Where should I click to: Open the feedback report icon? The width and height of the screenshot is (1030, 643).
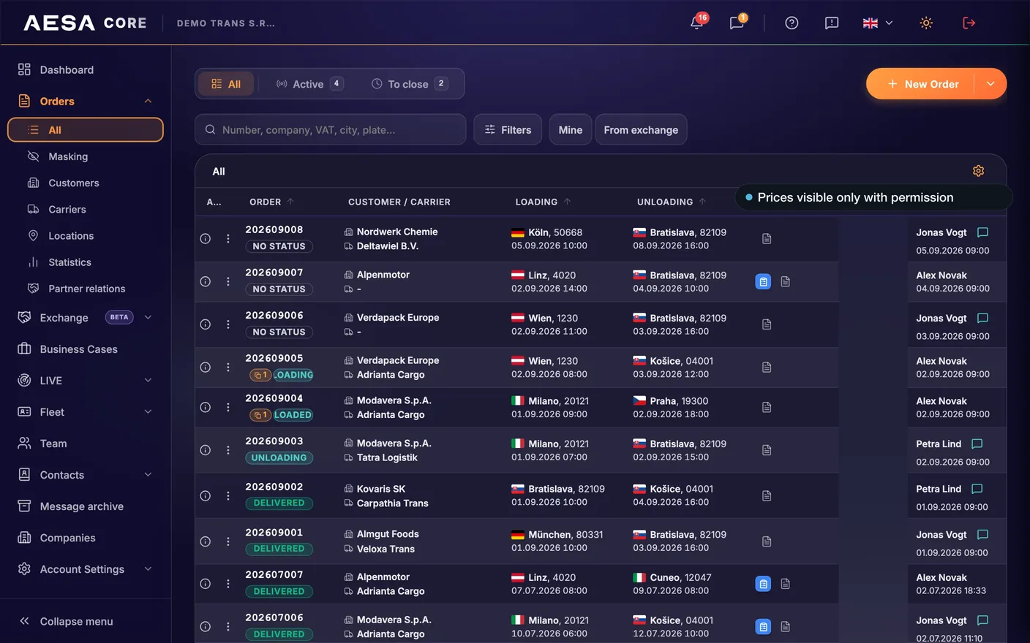pos(832,23)
